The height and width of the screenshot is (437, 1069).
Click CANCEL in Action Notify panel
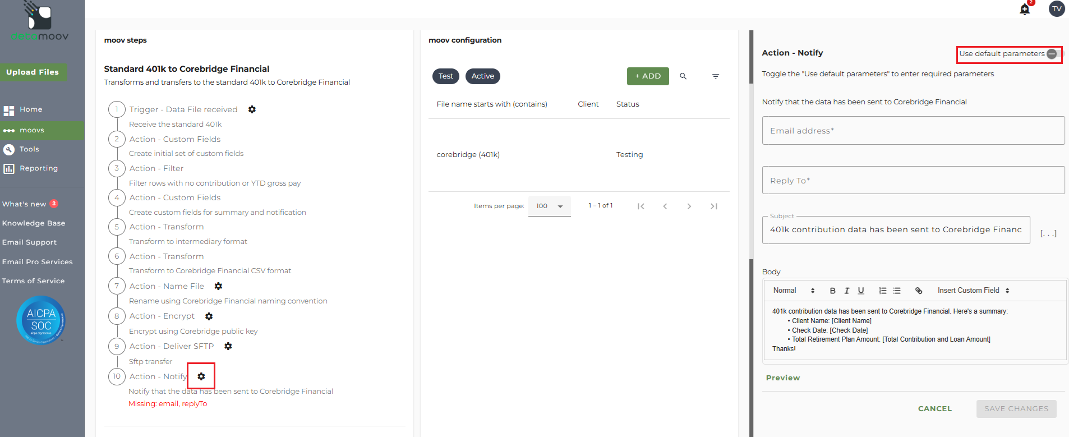coord(935,409)
